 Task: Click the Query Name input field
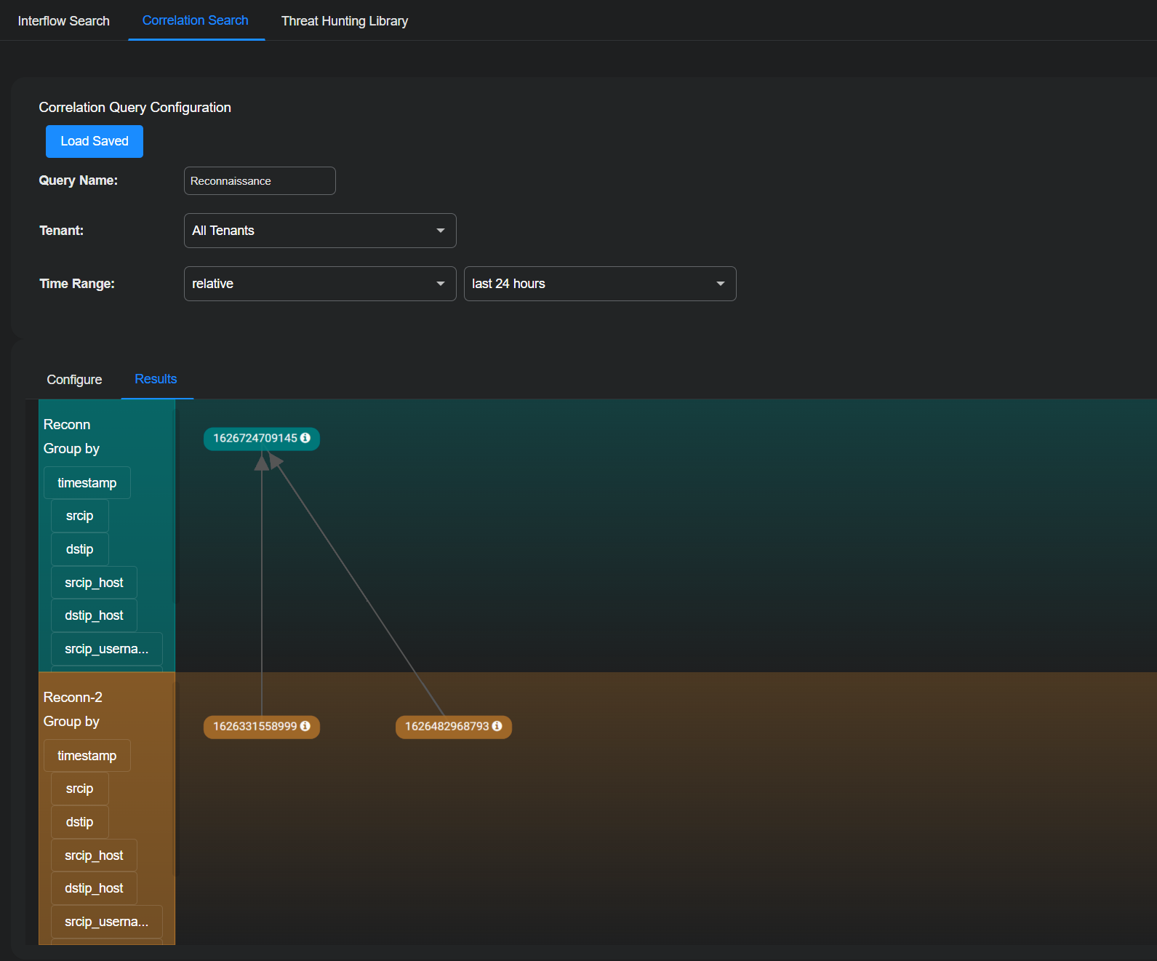259,181
